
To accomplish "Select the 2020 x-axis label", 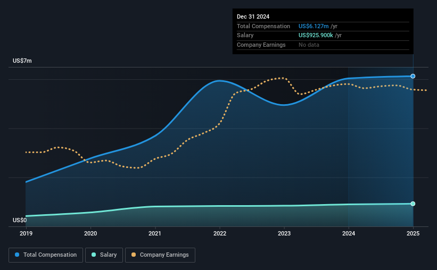I will click(90, 233).
